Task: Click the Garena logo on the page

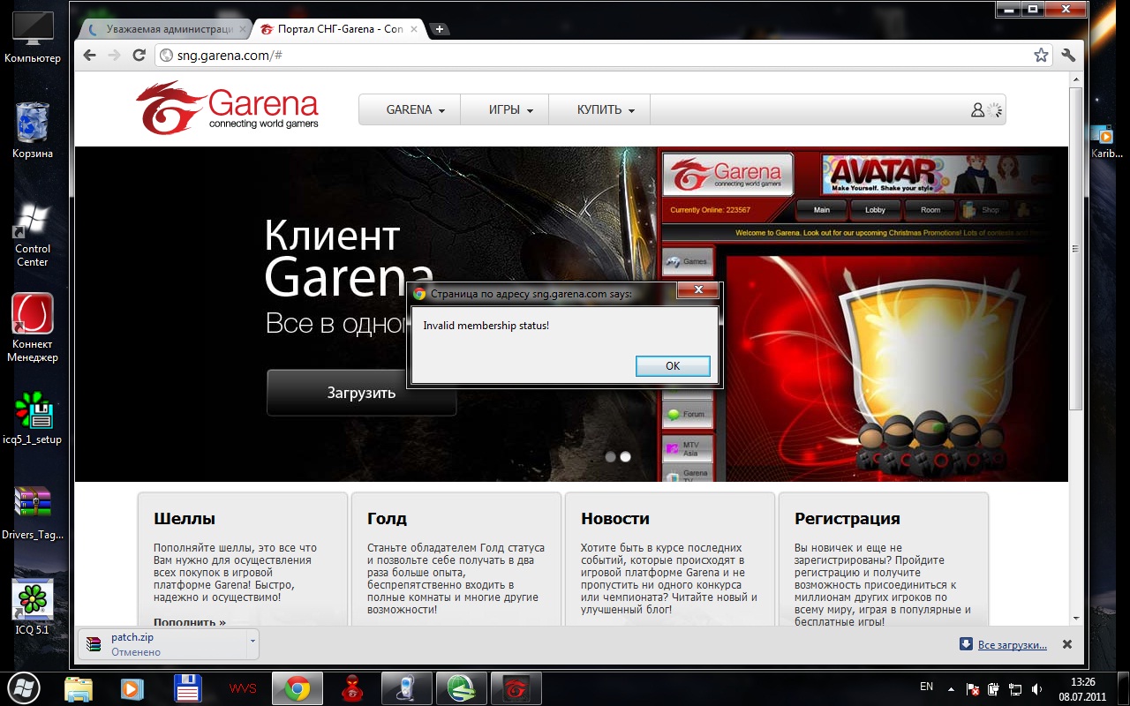Action: tap(228, 108)
